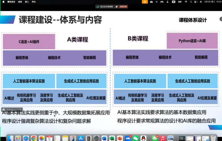
Task: Click the orange microphone icon in menu bar
Action: click(x=145, y=2)
